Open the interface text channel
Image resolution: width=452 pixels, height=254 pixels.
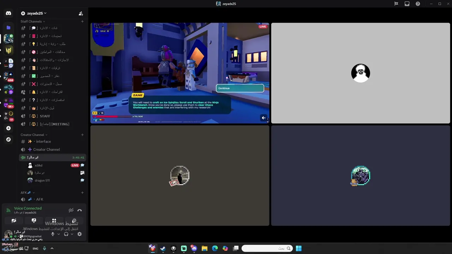(x=52, y=141)
